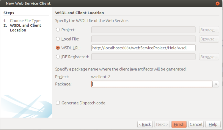
Task: Enable Generate Dispatch code checkbox
Action: point(58,103)
